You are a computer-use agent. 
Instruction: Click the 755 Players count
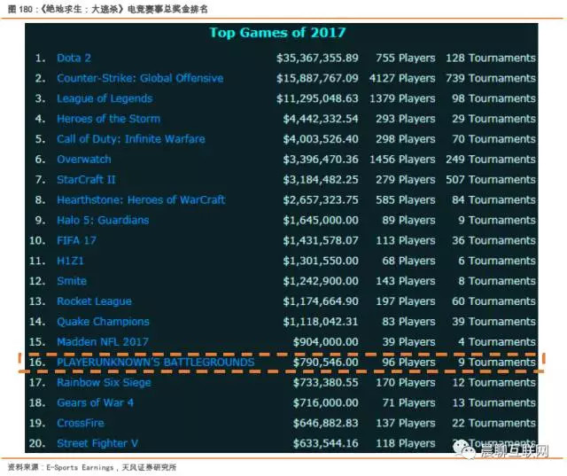pyautogui.click(x=406, y=58)
